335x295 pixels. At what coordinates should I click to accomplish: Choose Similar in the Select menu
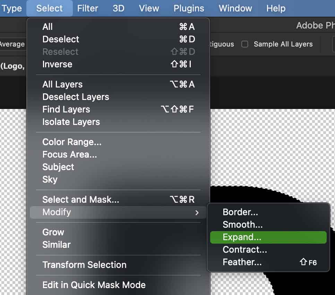pos(118,245)
